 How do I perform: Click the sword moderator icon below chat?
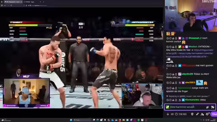(197, 114)
